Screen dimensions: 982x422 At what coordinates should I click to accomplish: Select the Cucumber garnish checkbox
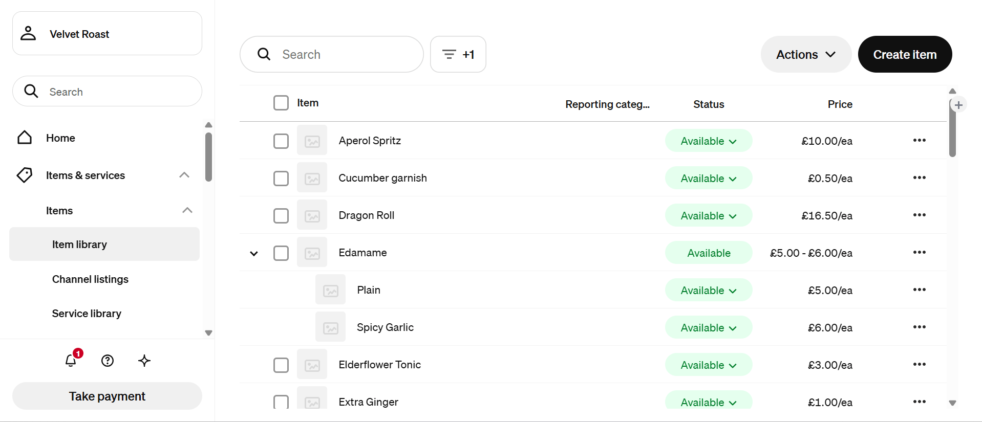tap(281, 178)
